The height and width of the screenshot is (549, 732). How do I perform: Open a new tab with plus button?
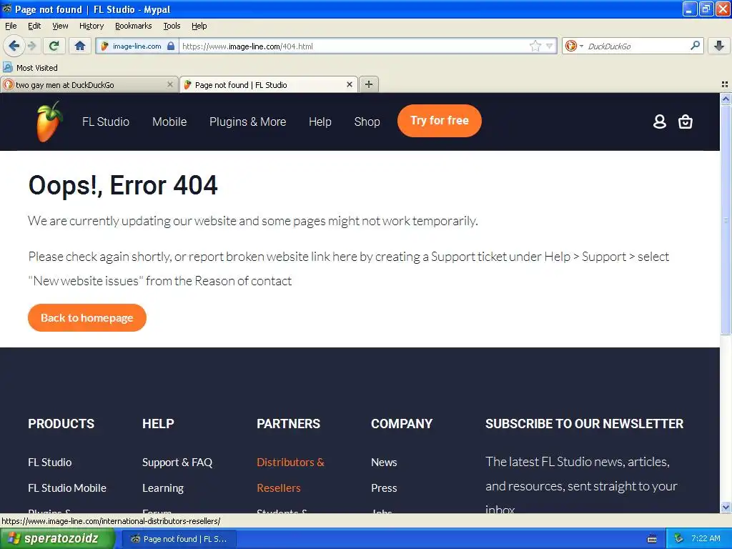[369, 84]
